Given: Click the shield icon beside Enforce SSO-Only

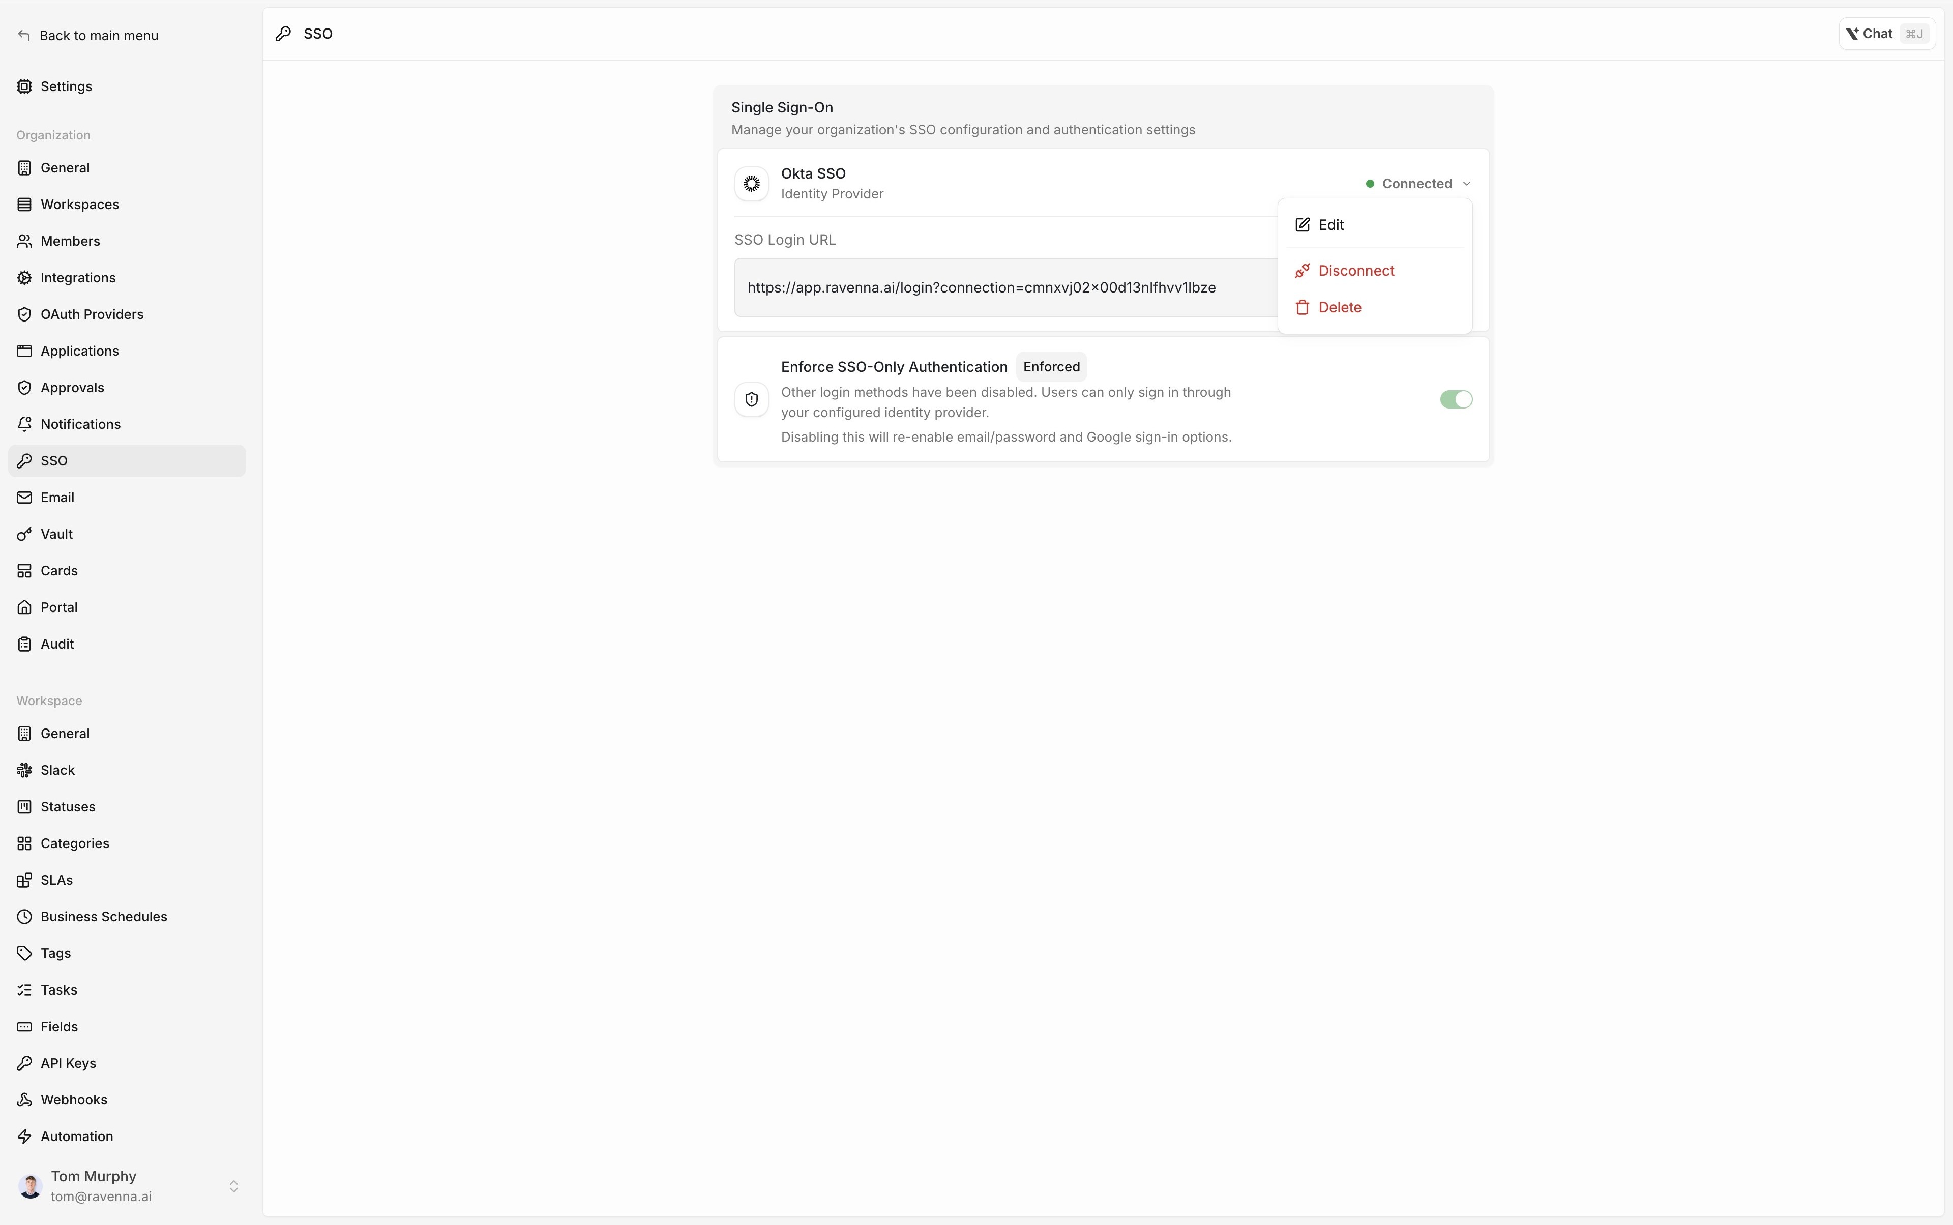Looking at the screenshot, I should (751, 399).
